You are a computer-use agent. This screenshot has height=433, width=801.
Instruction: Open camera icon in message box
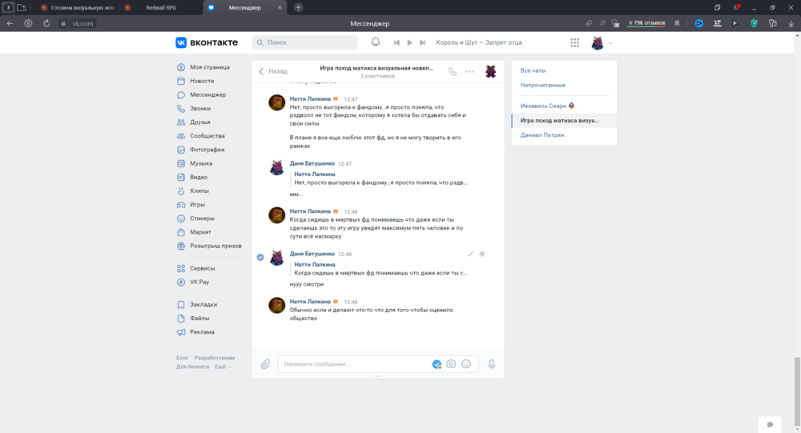450,364
